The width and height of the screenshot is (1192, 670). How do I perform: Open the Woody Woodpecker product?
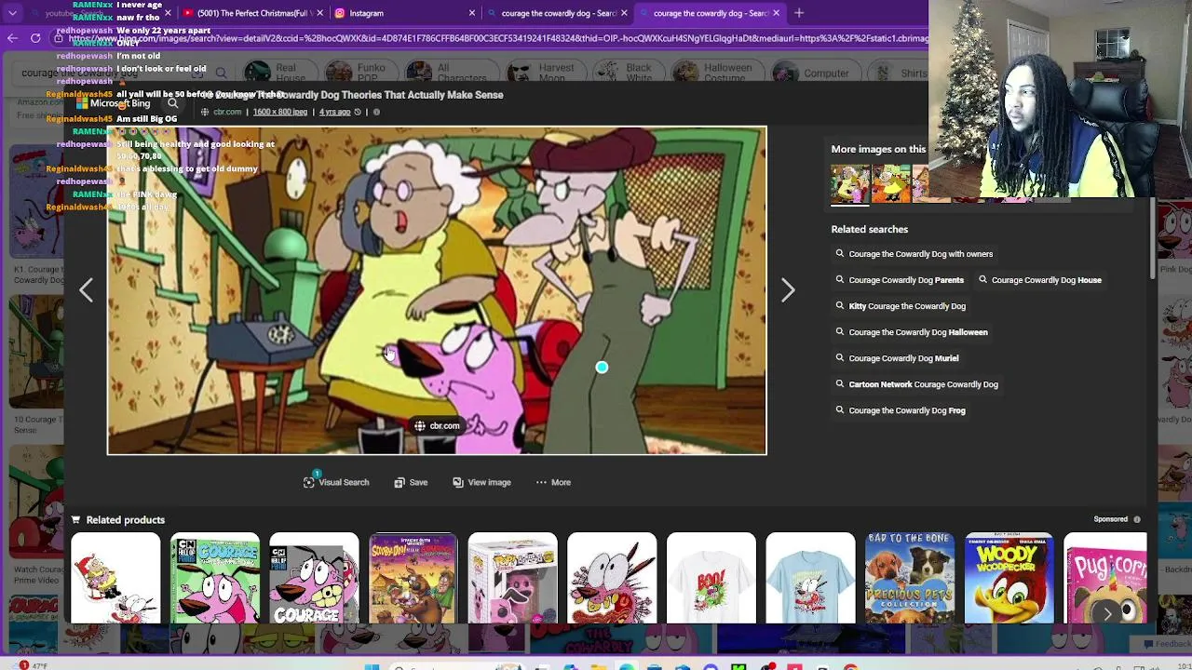(x=1009, y=578)
